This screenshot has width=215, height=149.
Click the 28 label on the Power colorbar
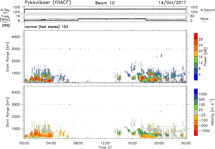tap(200, 39)
